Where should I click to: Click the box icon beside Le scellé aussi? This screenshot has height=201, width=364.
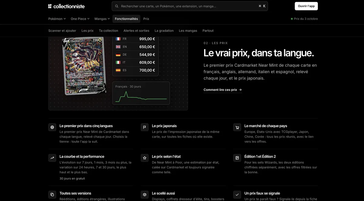point(145,195)
